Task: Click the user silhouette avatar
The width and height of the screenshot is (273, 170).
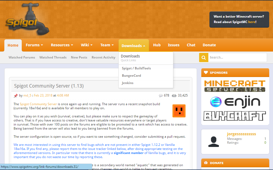Action: (214, 142)
